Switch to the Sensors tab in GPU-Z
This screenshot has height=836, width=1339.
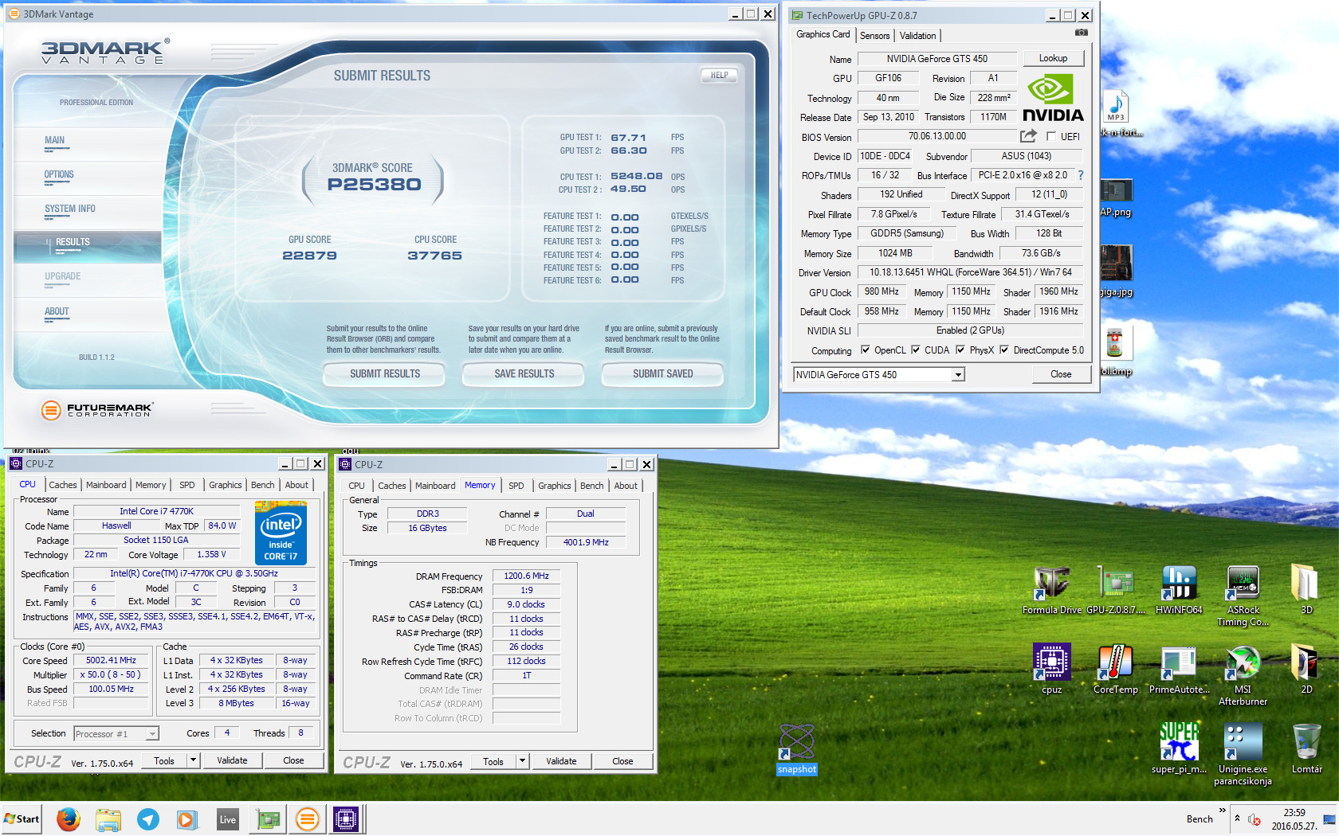874,36
